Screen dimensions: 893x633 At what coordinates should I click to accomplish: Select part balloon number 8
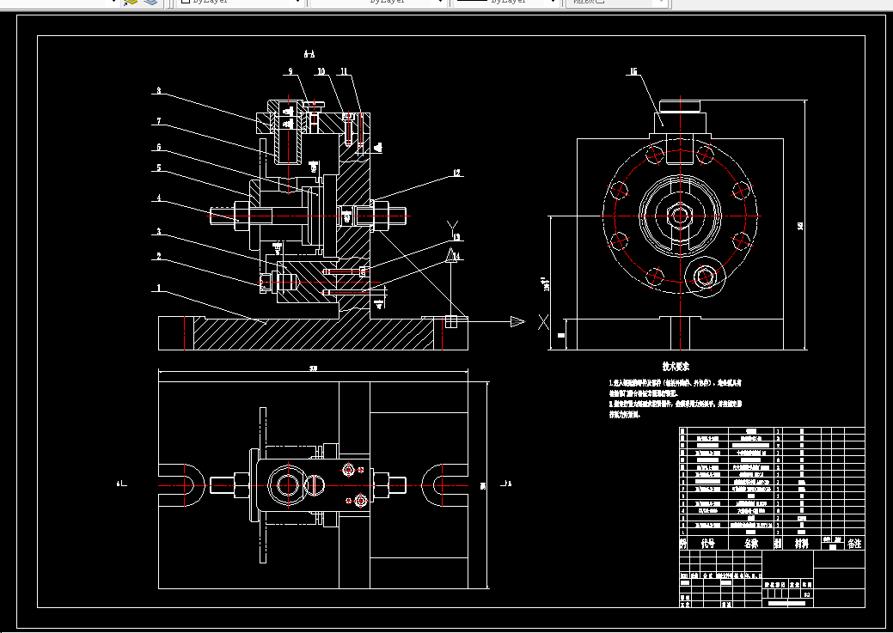[x=159, y=90]
